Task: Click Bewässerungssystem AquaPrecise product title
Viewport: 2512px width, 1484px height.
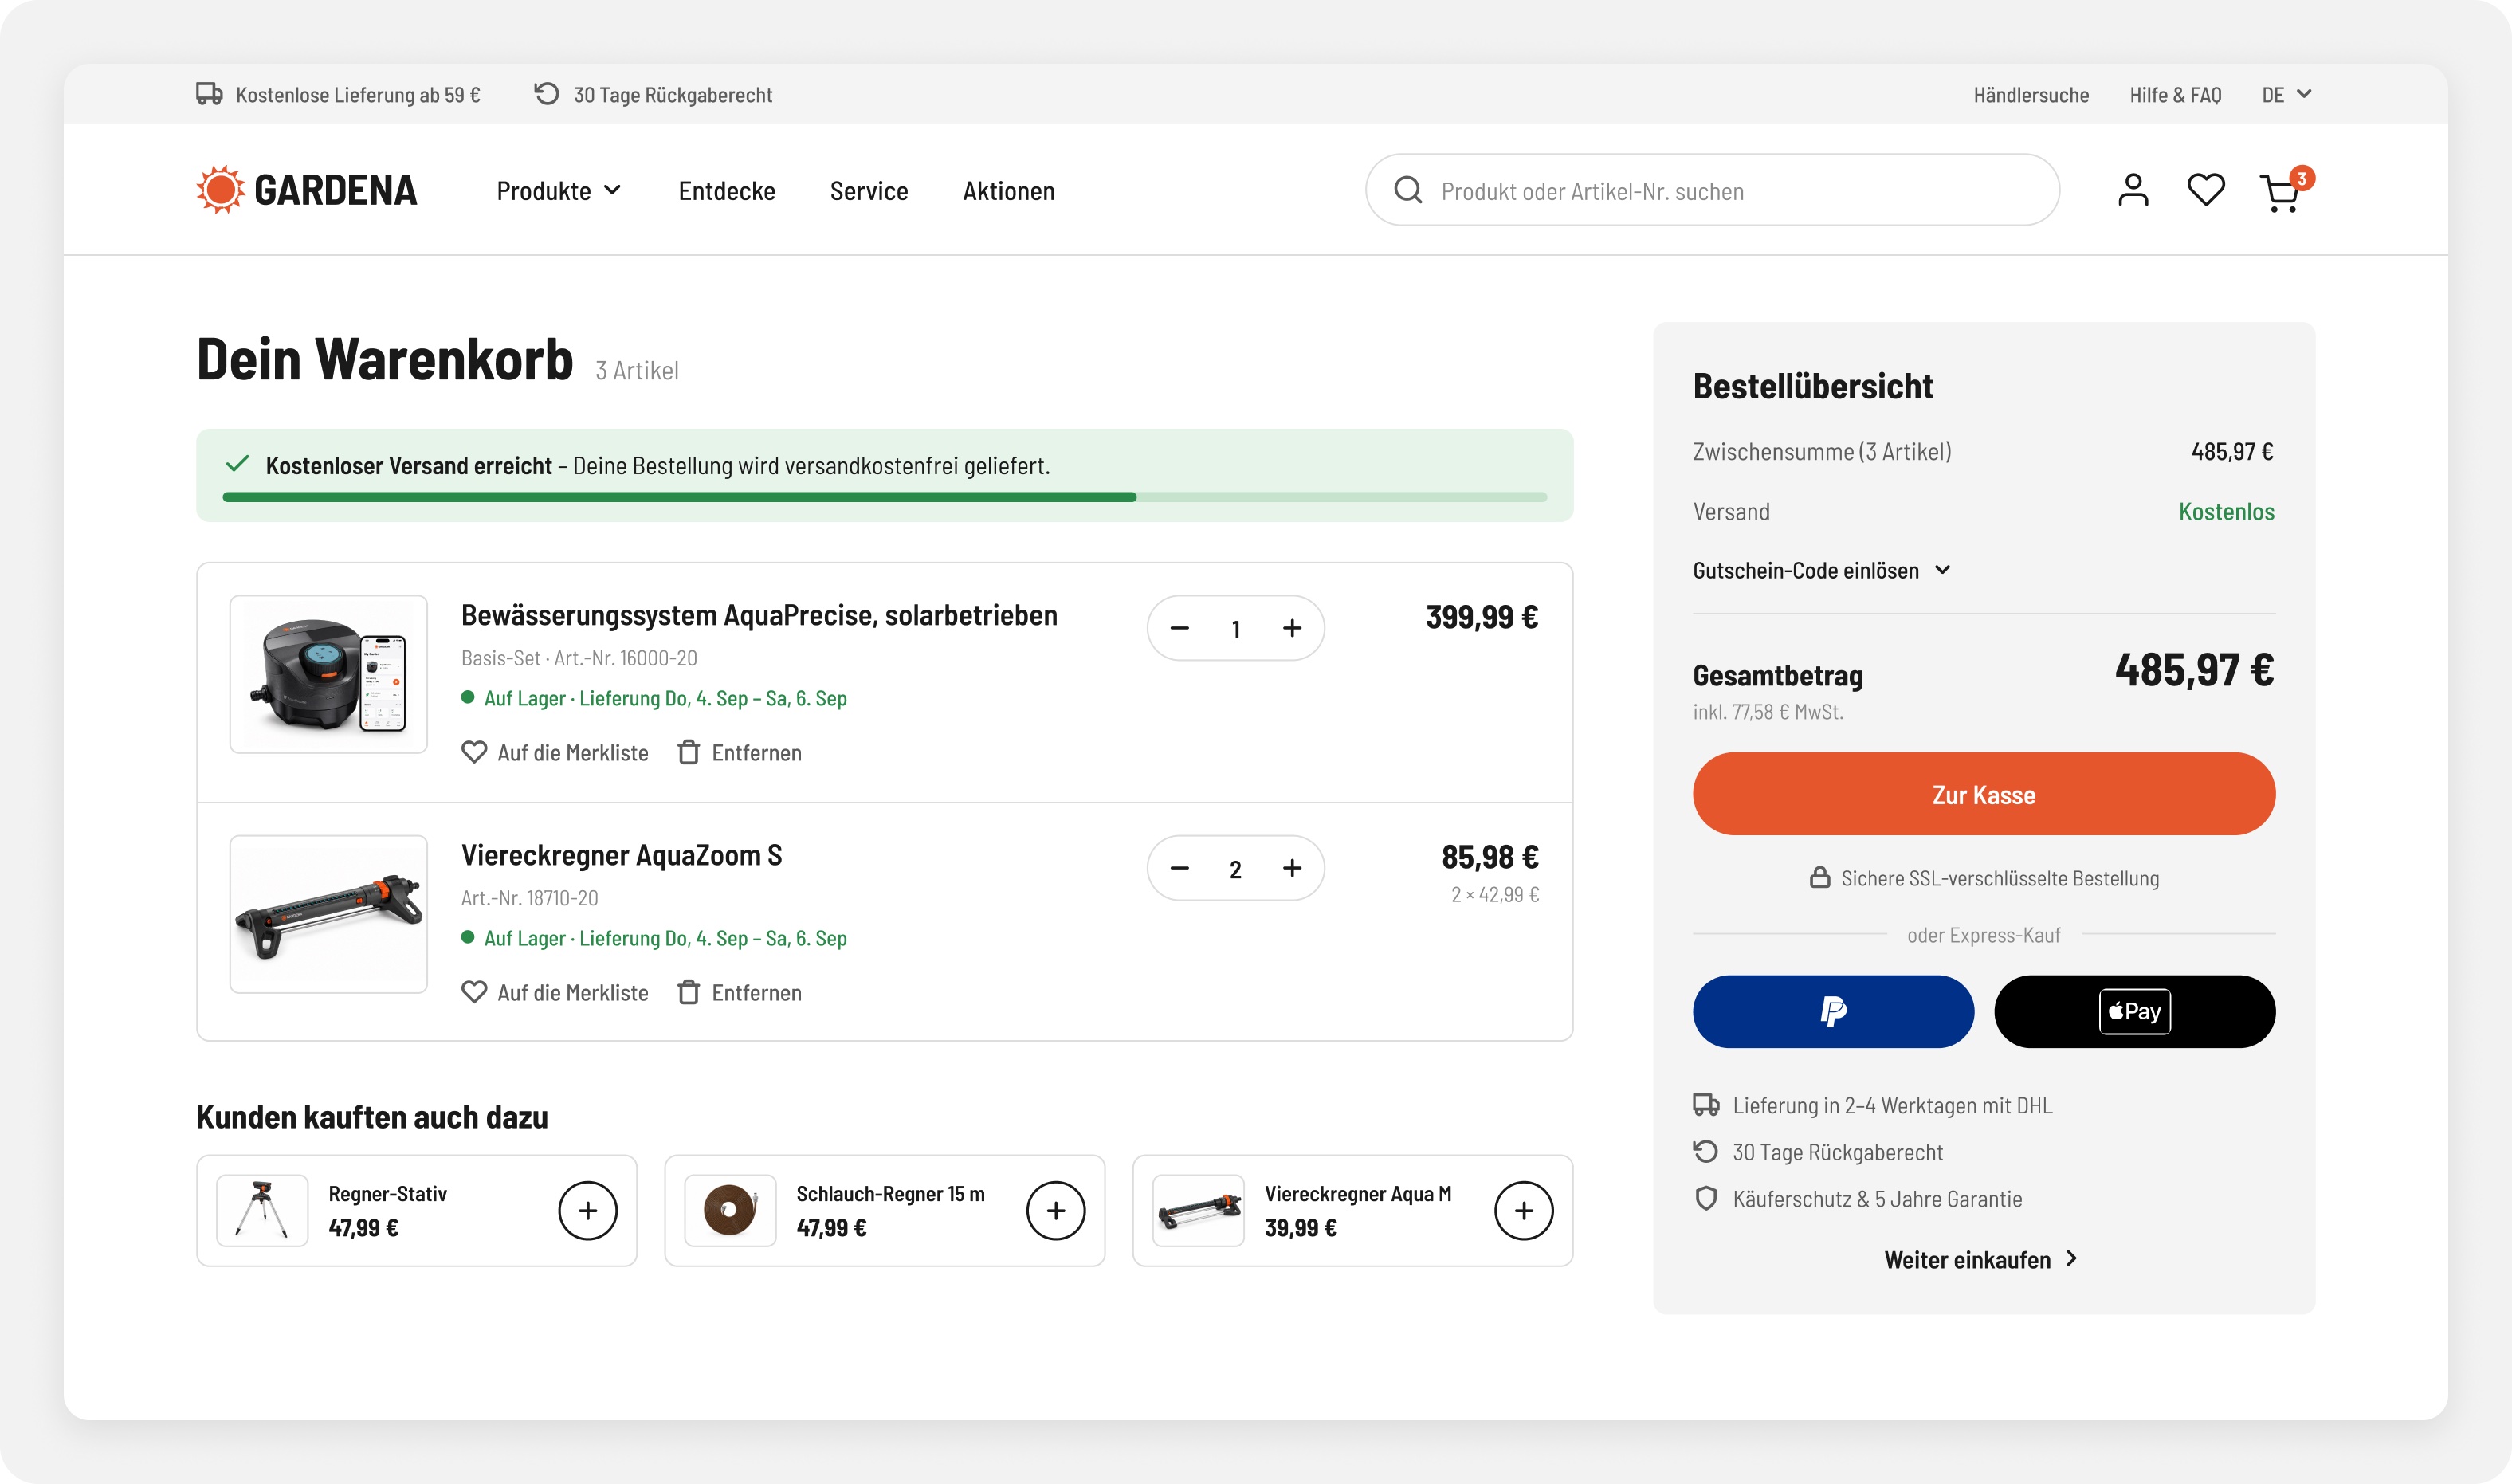Action: [x=759, y=615]
